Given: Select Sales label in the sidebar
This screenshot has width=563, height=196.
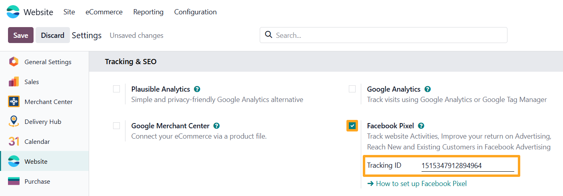Looking at the screenshot, I should [x=32, y=82].
